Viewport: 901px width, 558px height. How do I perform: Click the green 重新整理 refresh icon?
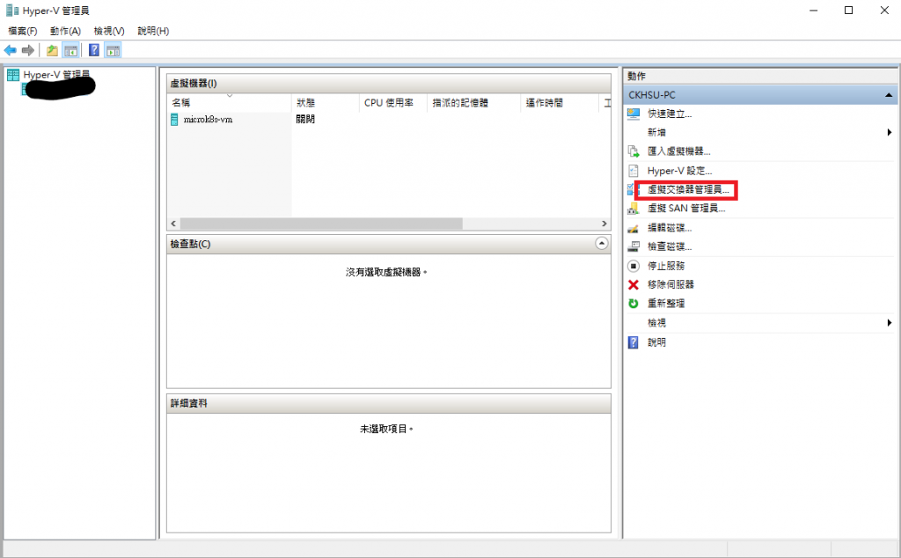pos(634,304)
